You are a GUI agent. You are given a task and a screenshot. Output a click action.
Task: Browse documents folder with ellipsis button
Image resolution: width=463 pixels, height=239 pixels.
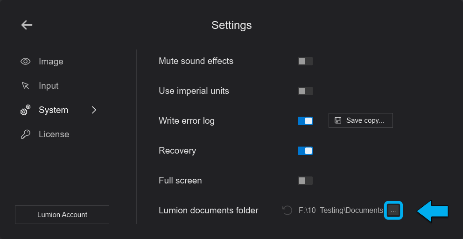click(x=393, y=211)
